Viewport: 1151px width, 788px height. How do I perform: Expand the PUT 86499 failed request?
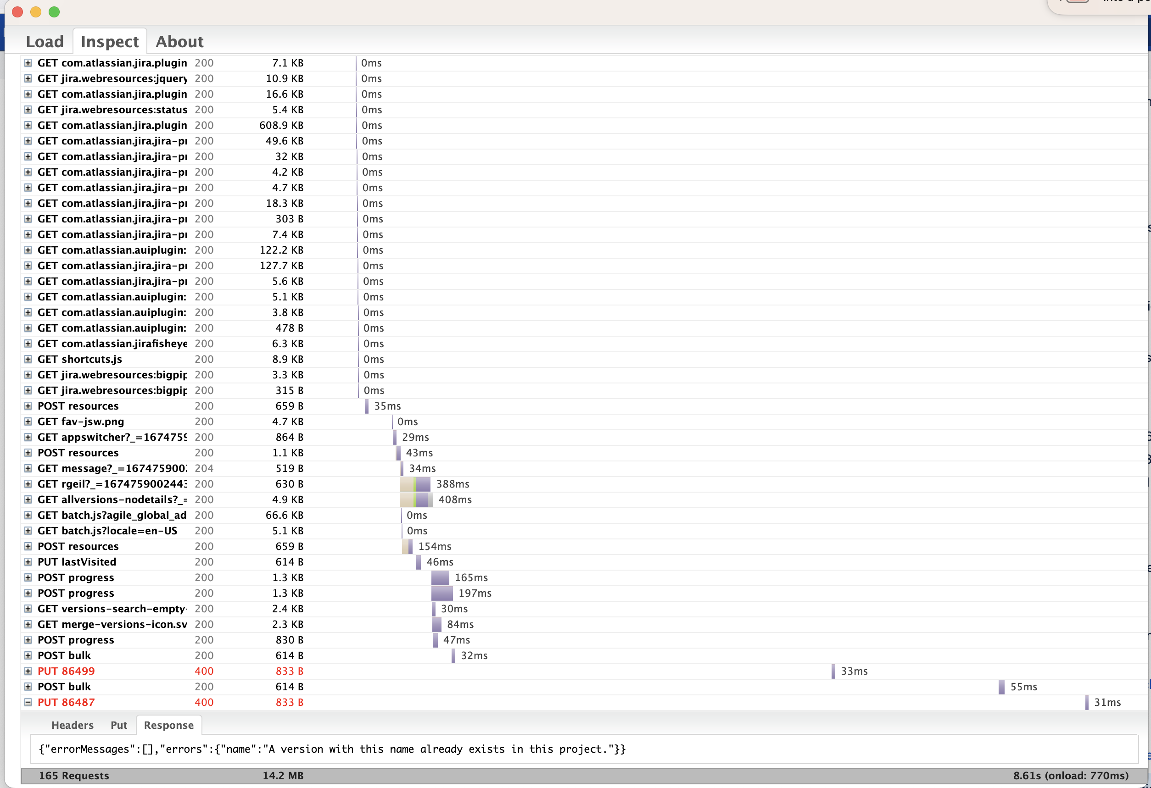(x=28, y=671)
